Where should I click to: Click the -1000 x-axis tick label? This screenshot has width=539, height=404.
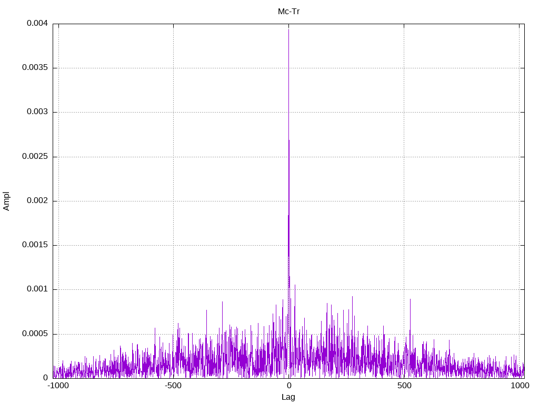58,386
